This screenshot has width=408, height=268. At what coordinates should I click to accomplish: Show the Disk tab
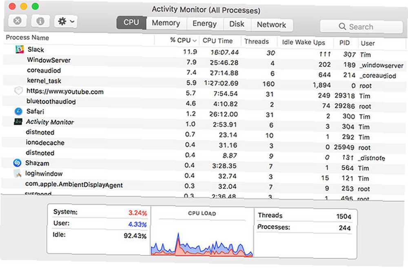(x=237, y=24)
